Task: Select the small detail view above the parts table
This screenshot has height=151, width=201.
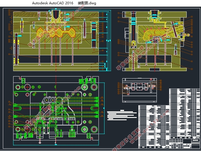Action: click(140, 90)
